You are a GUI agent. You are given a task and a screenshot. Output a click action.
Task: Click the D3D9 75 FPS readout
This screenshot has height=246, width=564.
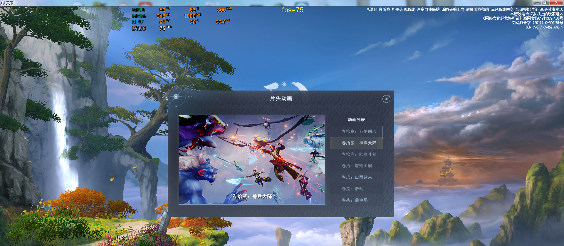point(165,29)
